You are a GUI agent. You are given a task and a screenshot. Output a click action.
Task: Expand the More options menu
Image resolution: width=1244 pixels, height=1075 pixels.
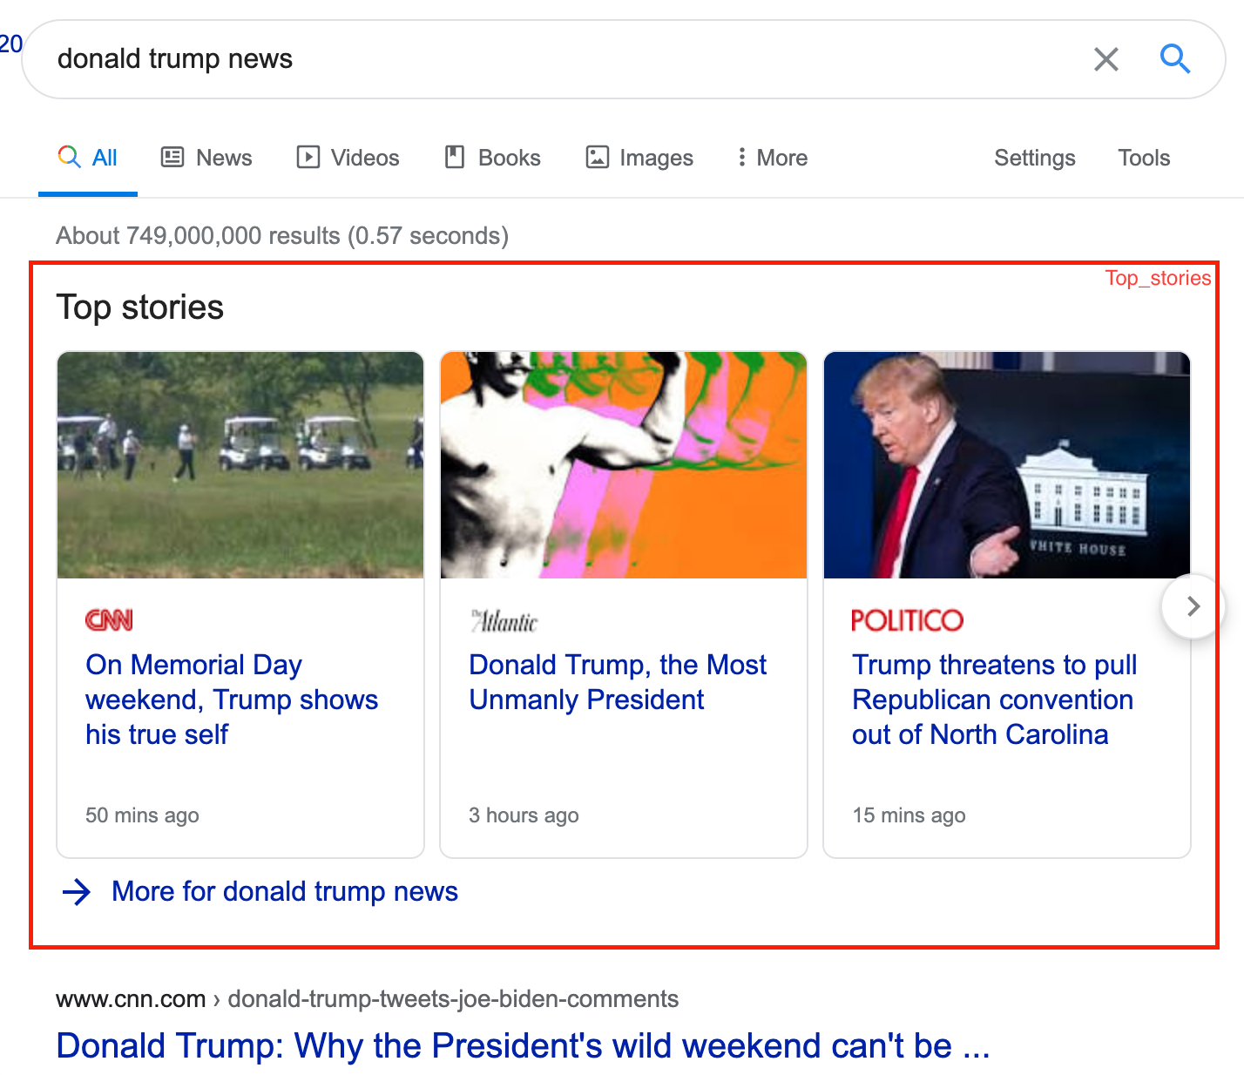coord(773,158)
